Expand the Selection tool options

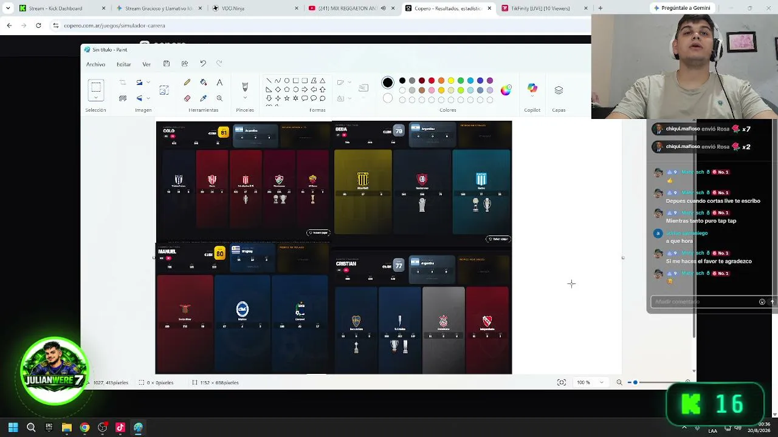(x=96, y=99)
